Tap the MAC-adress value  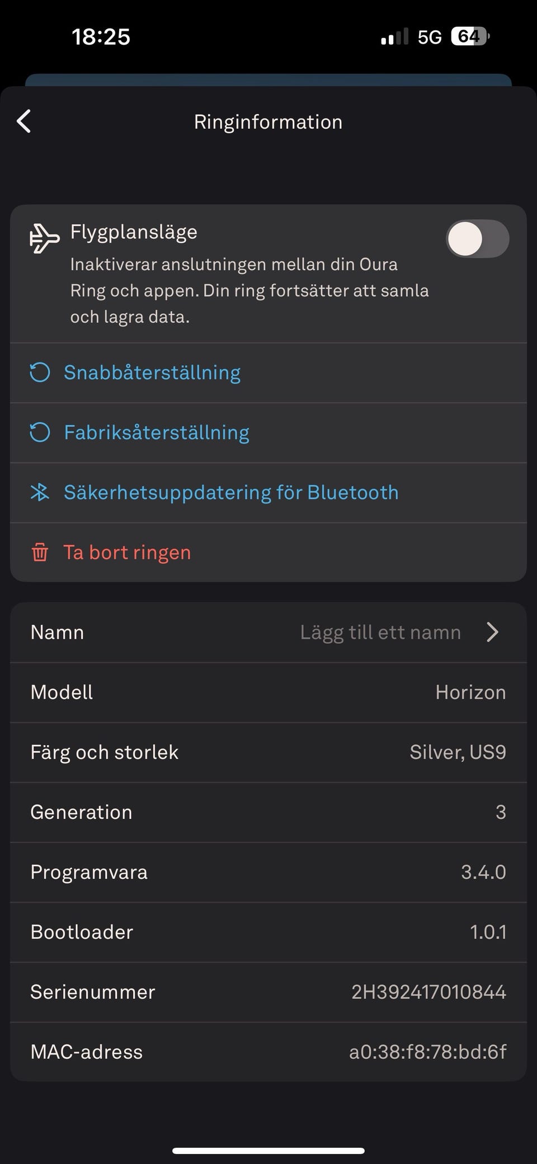click(427, 1052)
